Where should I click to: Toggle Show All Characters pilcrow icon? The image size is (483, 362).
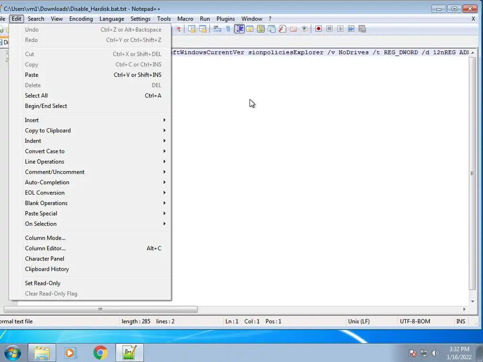(228, 29)
